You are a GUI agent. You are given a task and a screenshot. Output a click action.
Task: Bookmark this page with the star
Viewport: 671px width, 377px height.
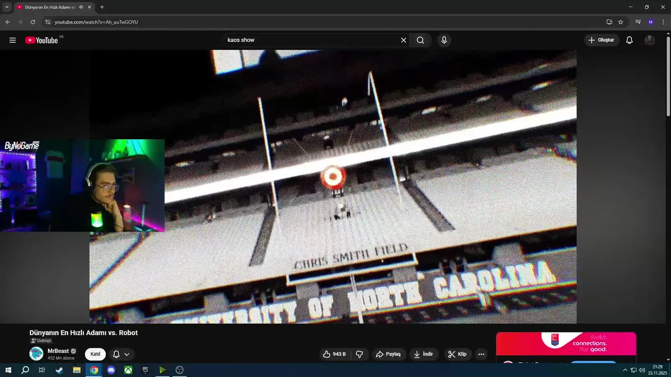coord(621,22)
